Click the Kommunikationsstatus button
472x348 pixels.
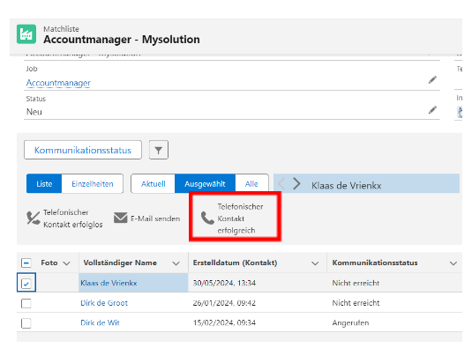(x=83, y=150)
